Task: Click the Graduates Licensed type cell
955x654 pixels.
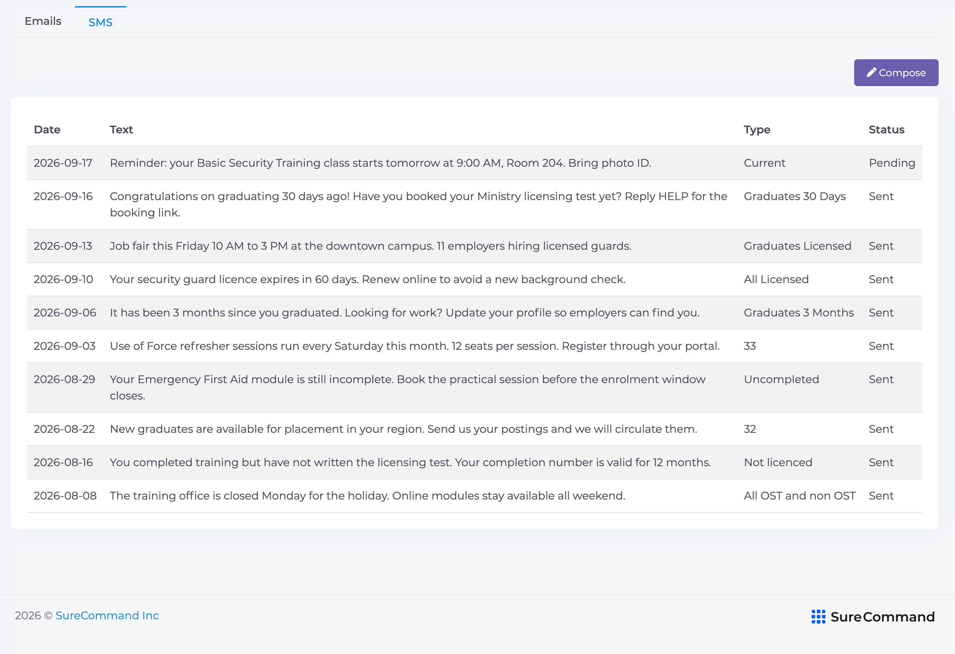Action: point(797,246)
